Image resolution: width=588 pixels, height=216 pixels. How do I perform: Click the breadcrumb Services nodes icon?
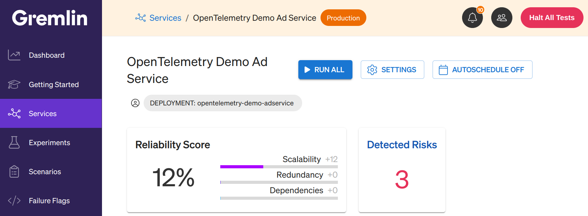(140, 18)
